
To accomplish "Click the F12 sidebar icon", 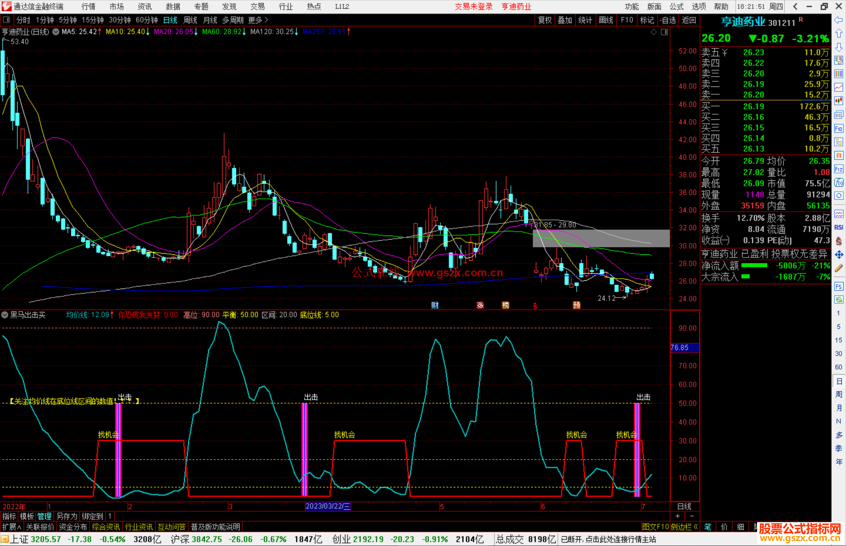I will [x=839, y=169].
